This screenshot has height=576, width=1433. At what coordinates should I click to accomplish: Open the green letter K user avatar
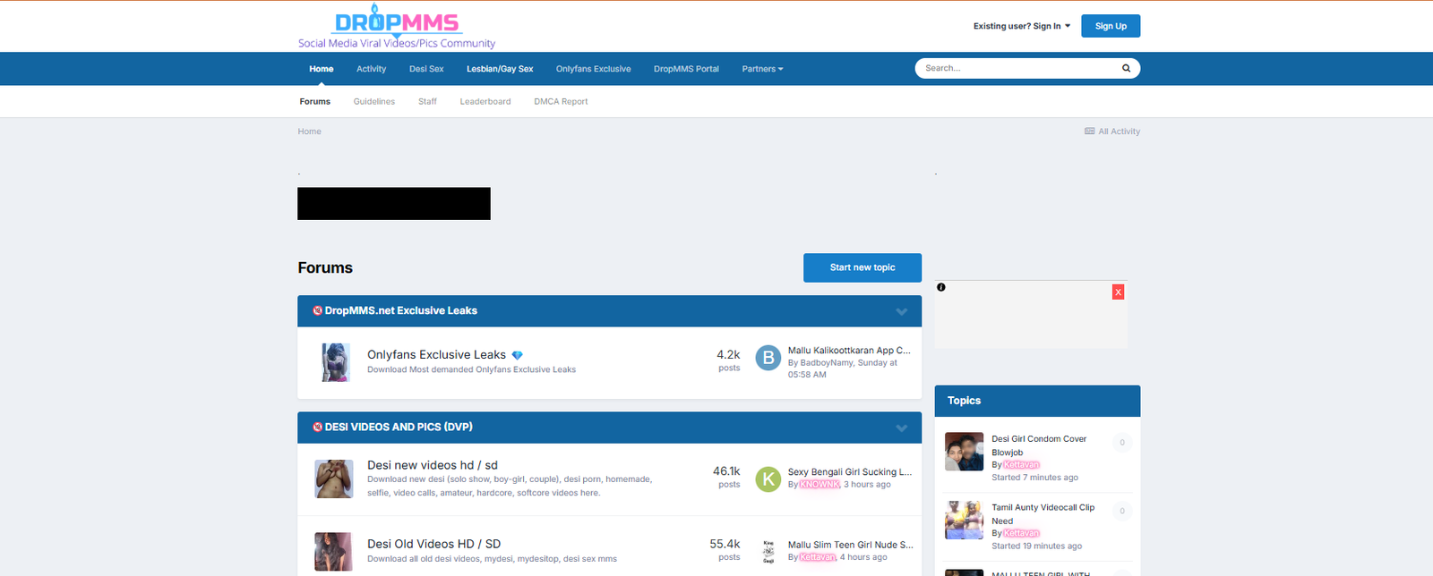point(768,479)
